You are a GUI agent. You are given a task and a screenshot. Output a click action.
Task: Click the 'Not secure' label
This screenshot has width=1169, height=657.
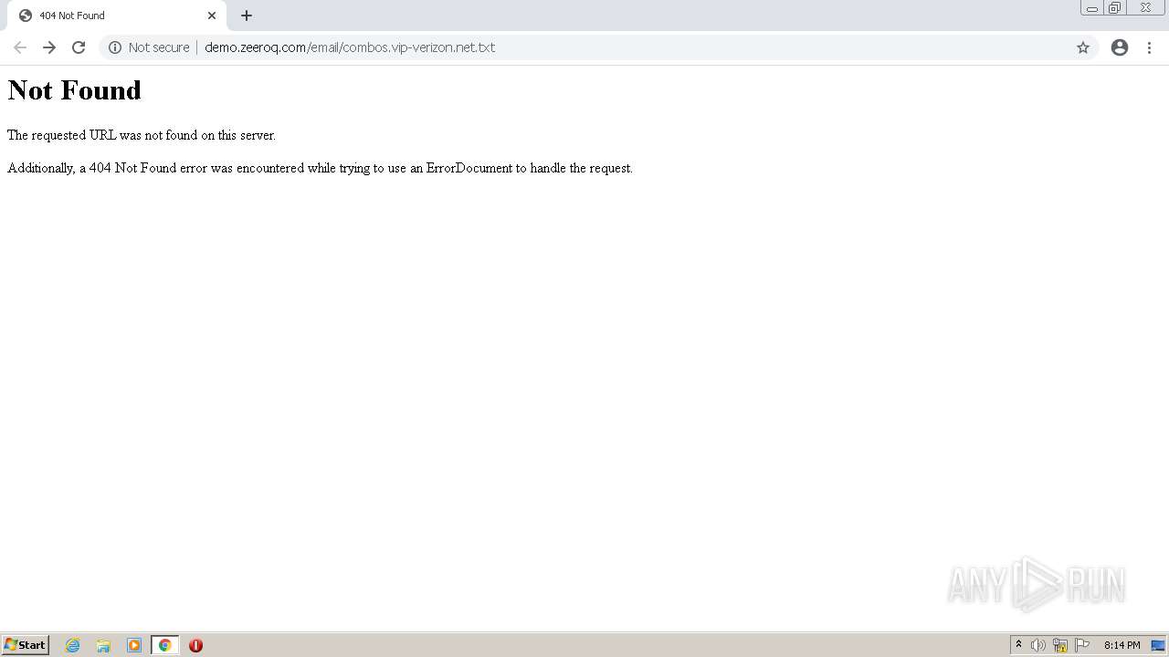point(159,47)
